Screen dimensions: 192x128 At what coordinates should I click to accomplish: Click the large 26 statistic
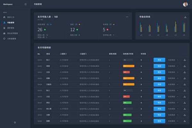click(x=40, y=30)
